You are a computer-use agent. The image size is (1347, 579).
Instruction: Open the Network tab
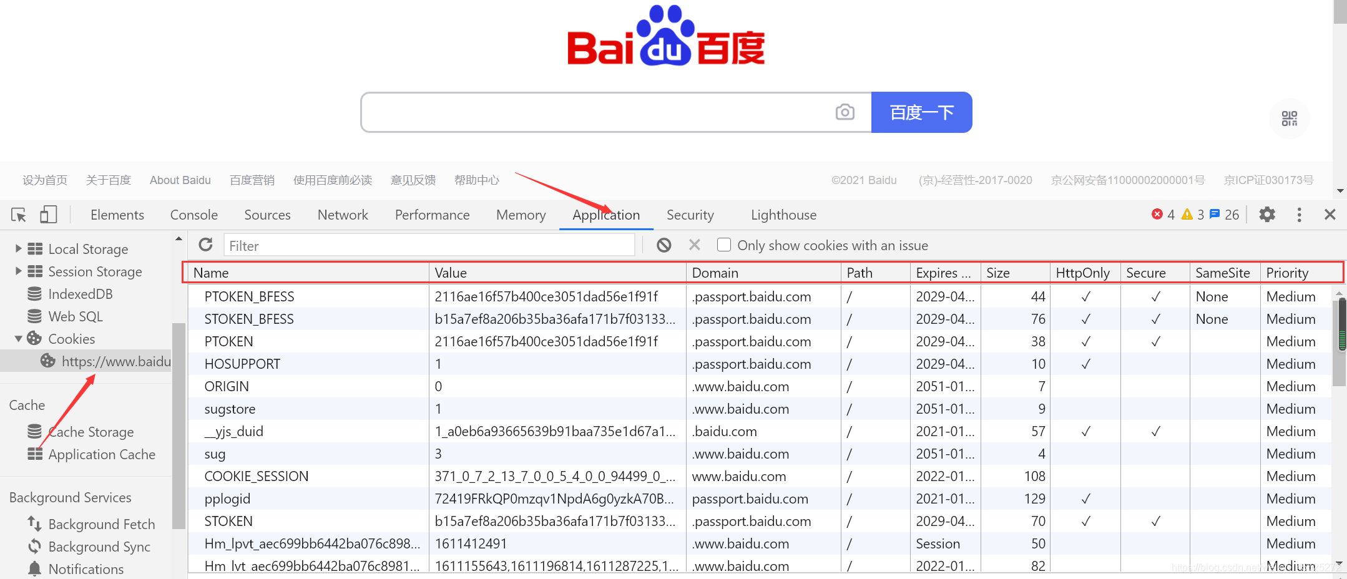(343, 215)
